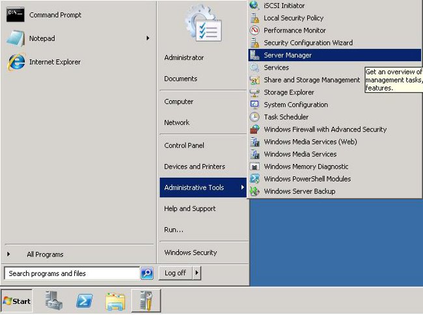The height and width of the screenshot is (315, 423).
Task: Open Network from the Start menu
Action: coord(177,122)
